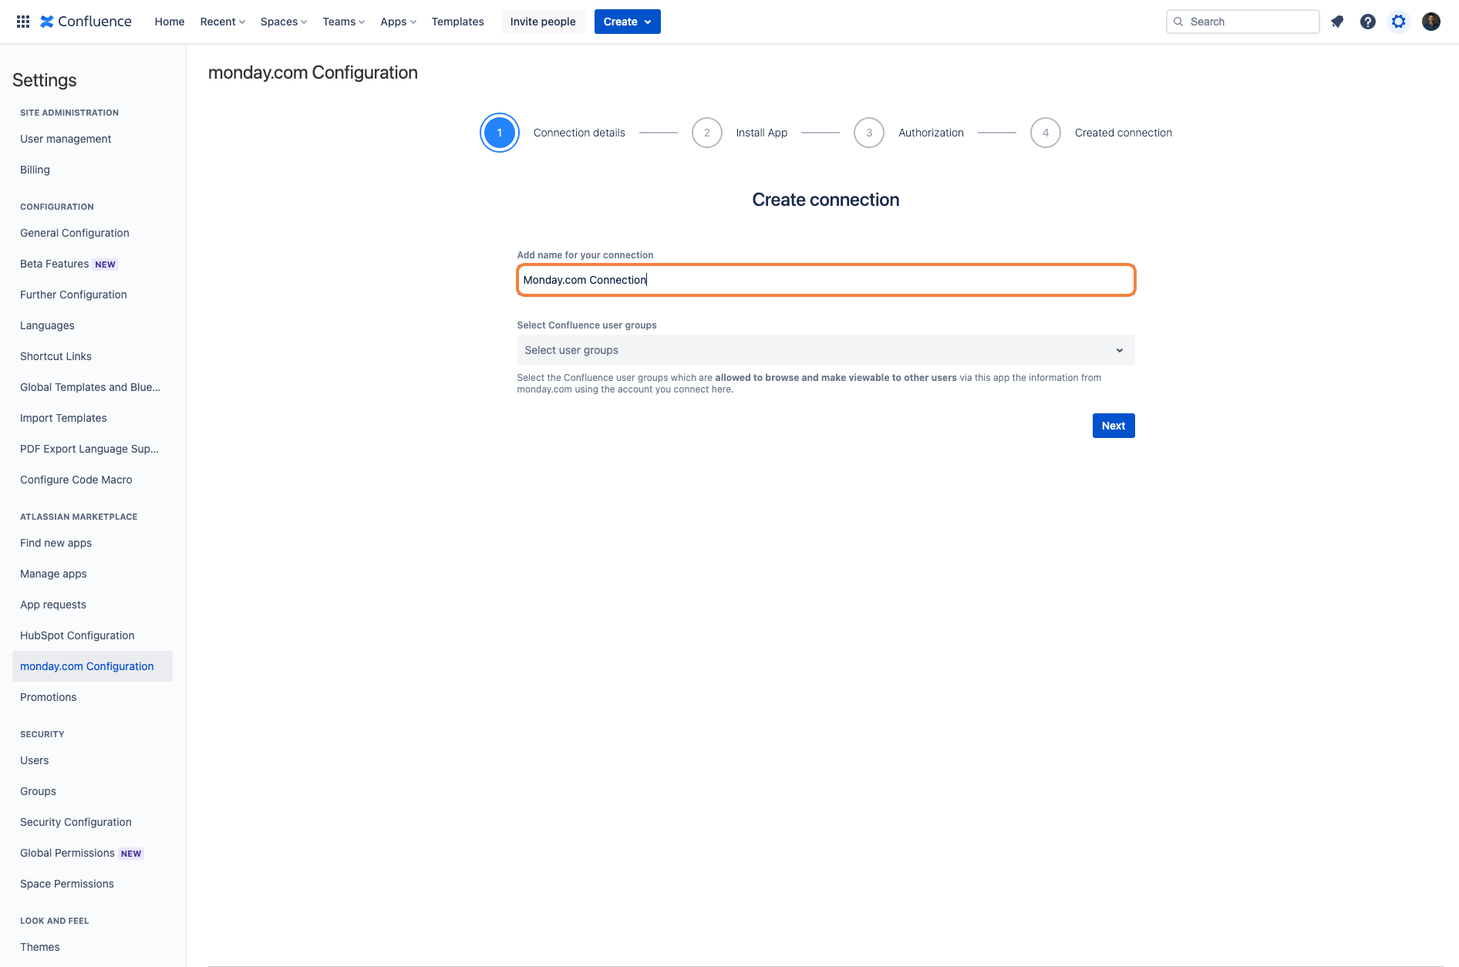Screen dimensions: 1459x967
Task: Open Space Permissions page
Action: click(67, 884)
